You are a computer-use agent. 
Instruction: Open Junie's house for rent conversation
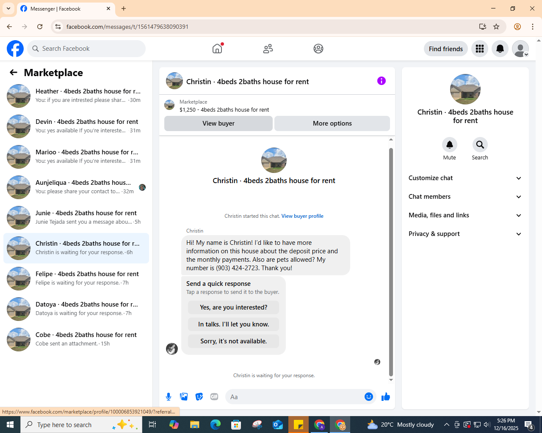pos(76,218)
